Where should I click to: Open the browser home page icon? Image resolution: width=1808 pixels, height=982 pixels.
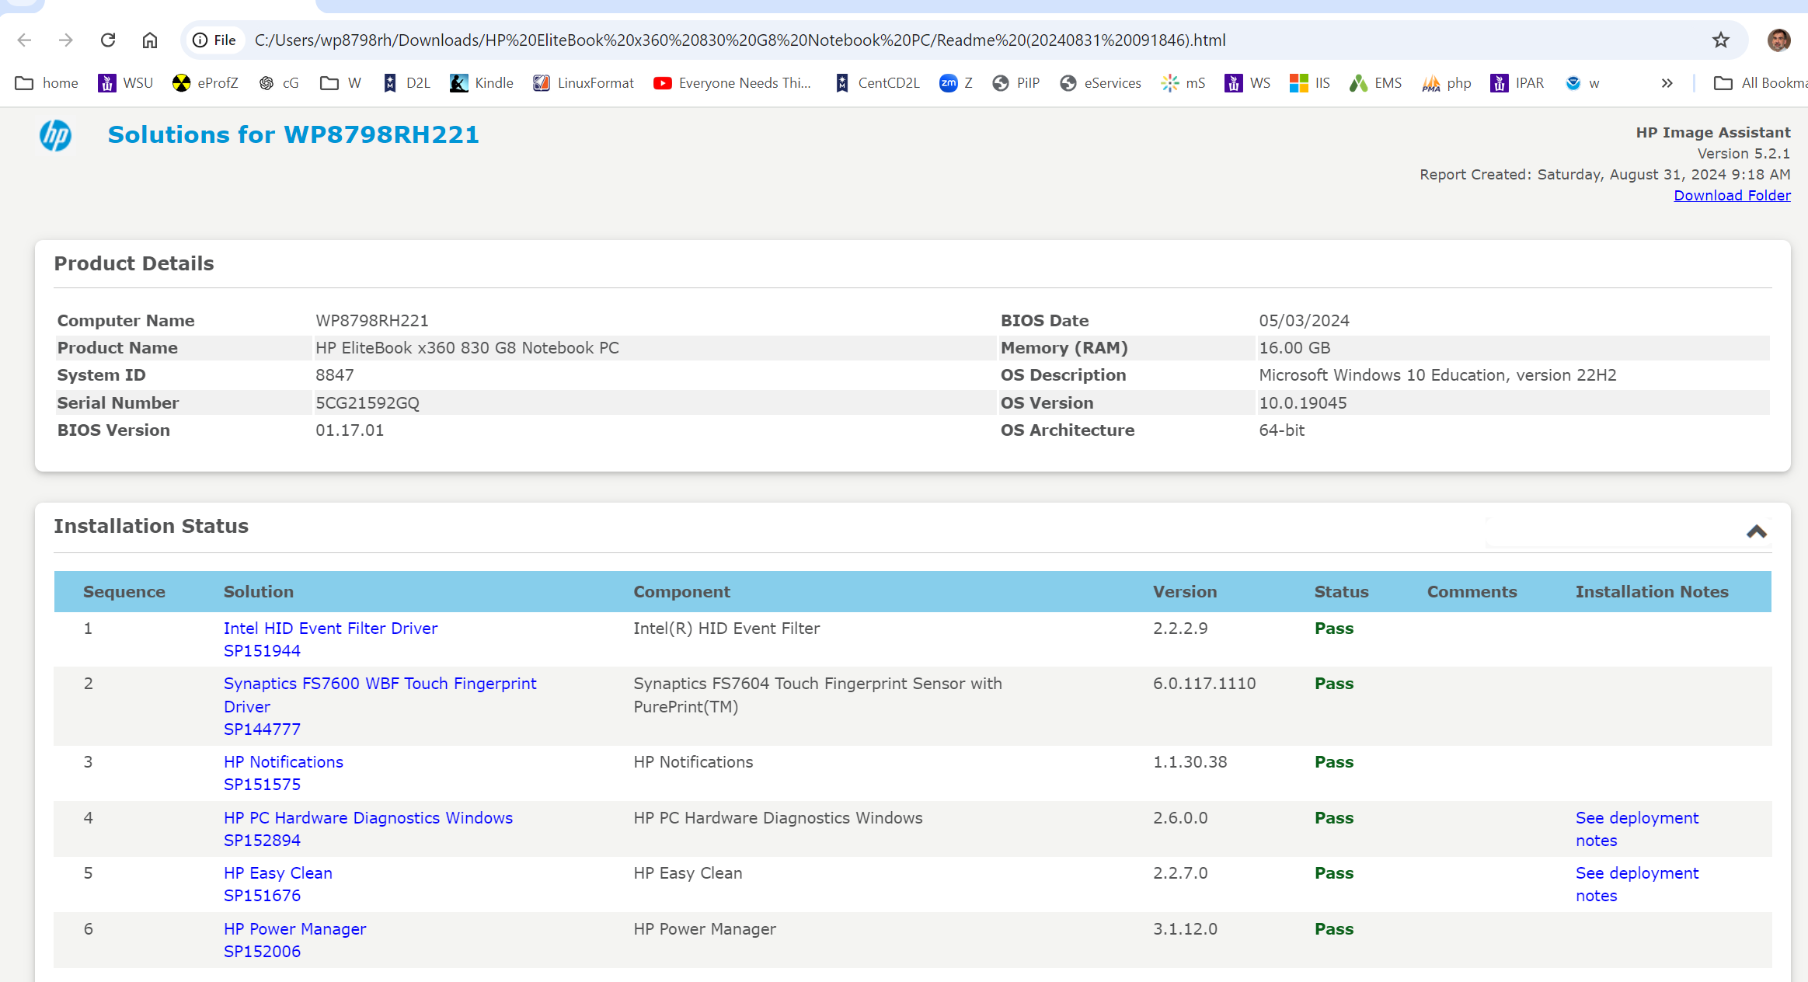150,40
